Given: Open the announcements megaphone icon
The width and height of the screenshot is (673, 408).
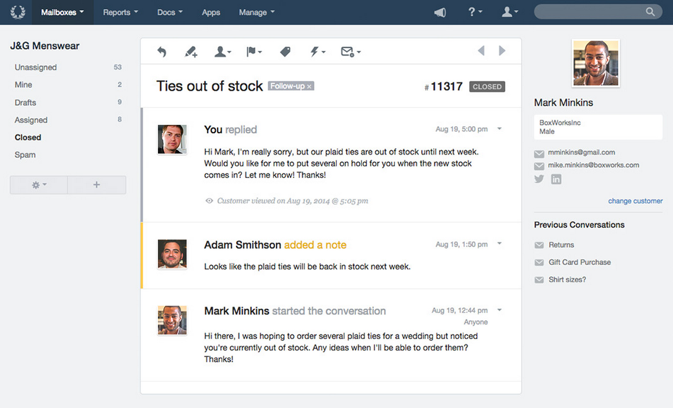Looking at the screenshot, I should [439, 12].
